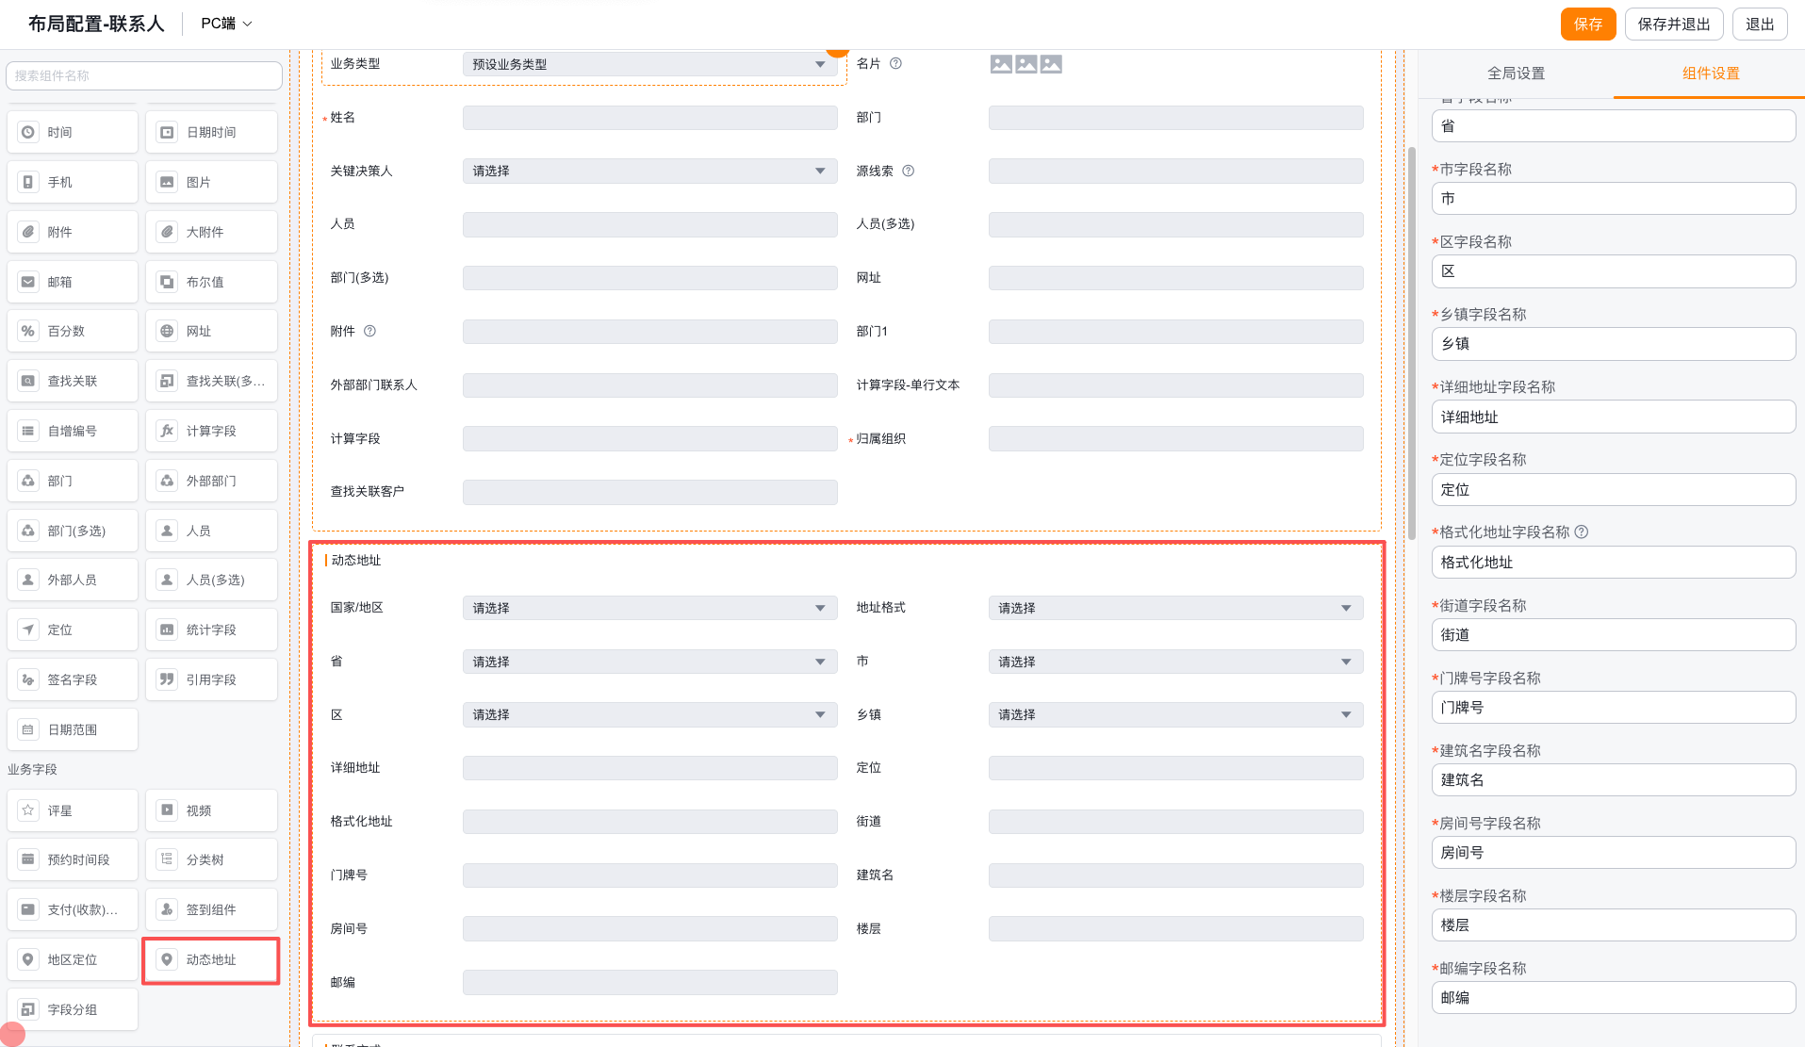Viewport: 1805px width, 1047px height.
Task: Click help icon beside 格式化地址字段名称
Action: point(1582,532)
